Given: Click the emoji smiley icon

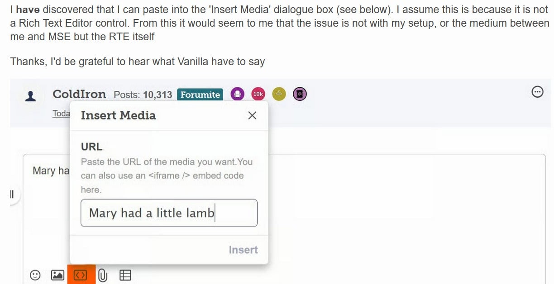Looking at the screenshot, I should point(35,275).
